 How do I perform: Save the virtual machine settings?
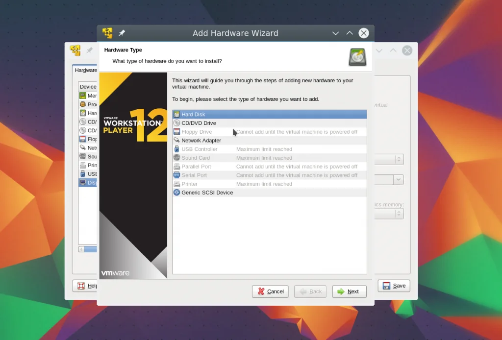pyautogui.click(x=394, y=286)
